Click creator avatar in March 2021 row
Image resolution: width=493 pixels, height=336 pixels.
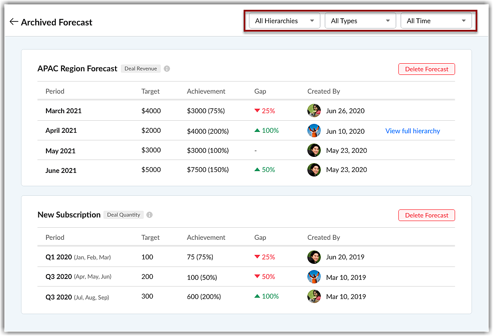pos(314,111)
